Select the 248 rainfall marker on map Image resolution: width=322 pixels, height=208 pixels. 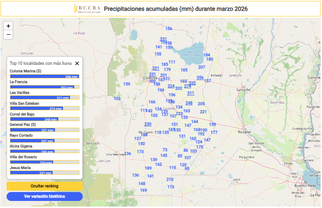[189, 103]
